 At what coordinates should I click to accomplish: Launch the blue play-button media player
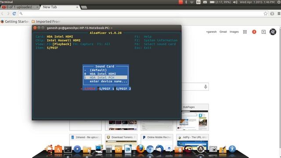tap(77, 149)
